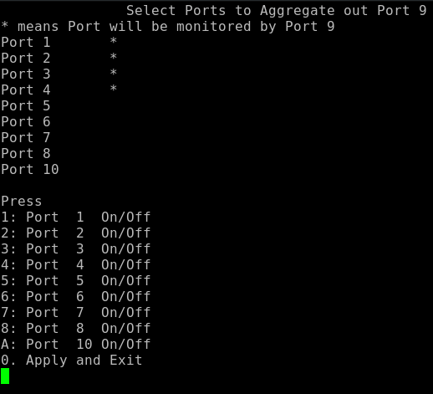Click menu entry 3: Port 3 On/Off
The height and width of the screenshot is (394, 433).
(76, 248)
